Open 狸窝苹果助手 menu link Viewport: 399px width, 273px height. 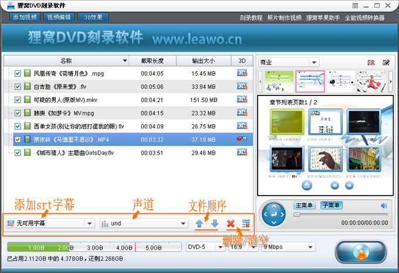[x=323, y=18]
